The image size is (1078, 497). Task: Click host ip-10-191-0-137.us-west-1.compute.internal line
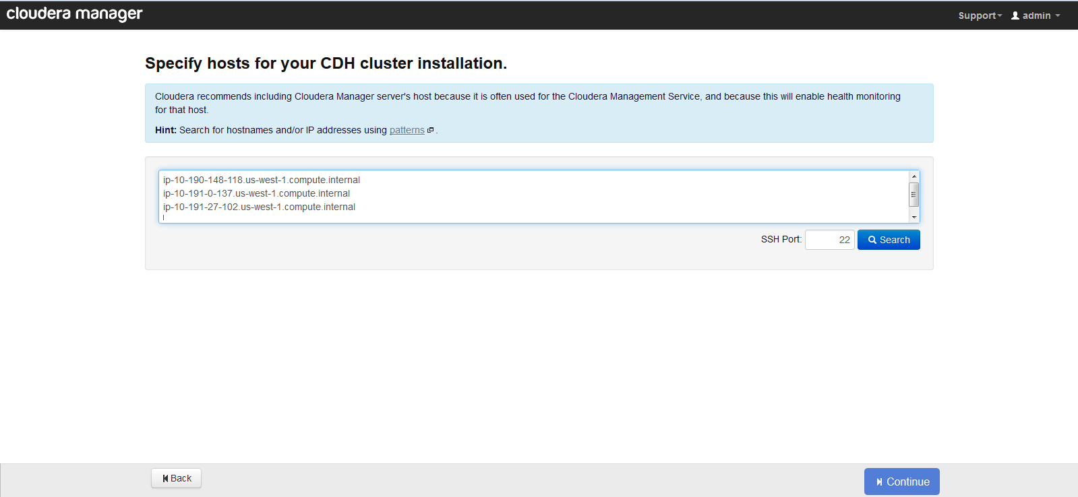point(256,193)
